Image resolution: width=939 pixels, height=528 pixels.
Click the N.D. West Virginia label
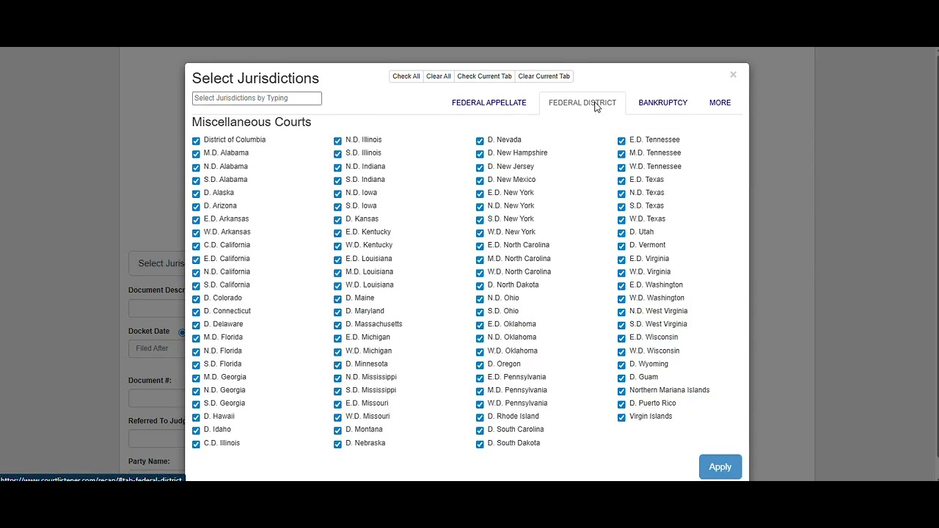658,311
